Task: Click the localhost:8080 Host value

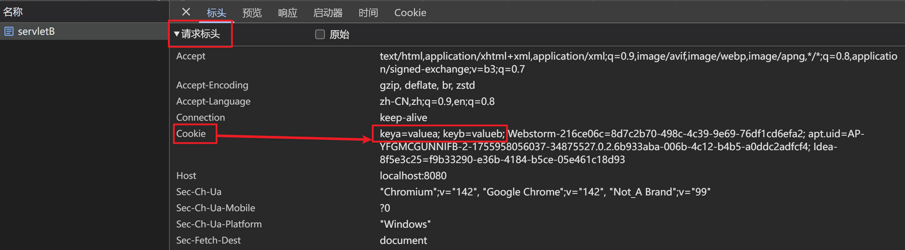Action: 413,176
